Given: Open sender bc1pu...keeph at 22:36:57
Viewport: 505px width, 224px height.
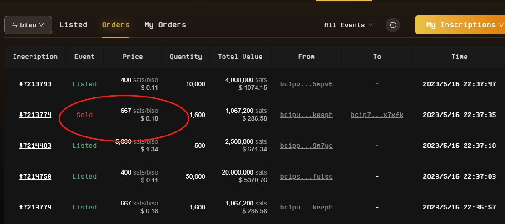Looking at the screenshot, I should tap(306, 208).
